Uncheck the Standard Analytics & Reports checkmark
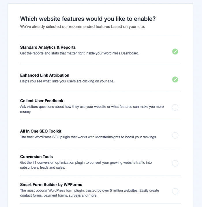The width and height of the screenshot is (202, 207). click(175, 52)
